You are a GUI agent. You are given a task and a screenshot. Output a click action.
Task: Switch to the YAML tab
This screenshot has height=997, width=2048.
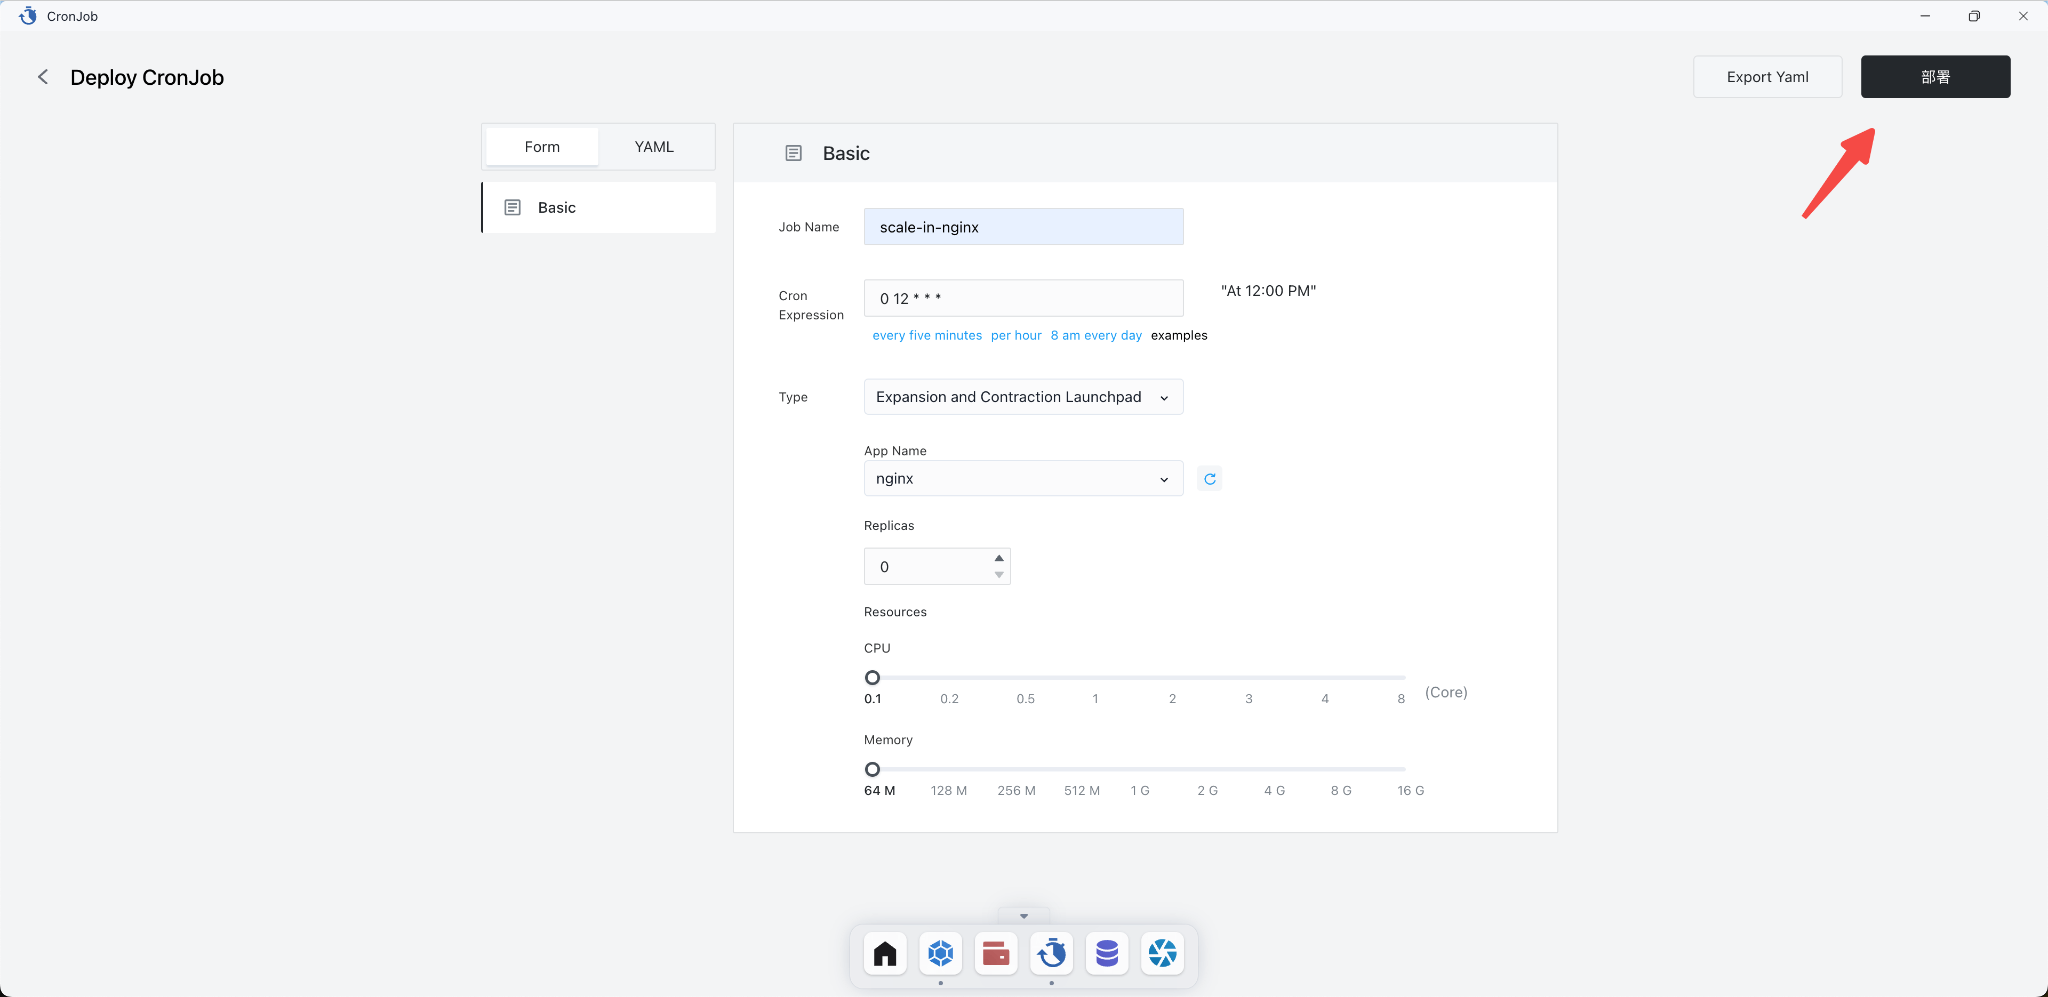(653, 147)
